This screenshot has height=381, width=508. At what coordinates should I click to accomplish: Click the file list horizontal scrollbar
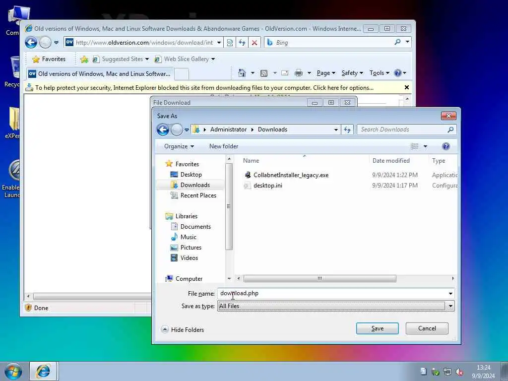click(319, 279)
